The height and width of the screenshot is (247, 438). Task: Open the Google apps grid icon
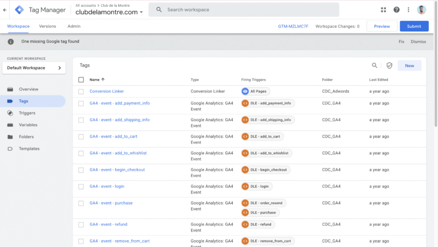click(x=383, y=10)
